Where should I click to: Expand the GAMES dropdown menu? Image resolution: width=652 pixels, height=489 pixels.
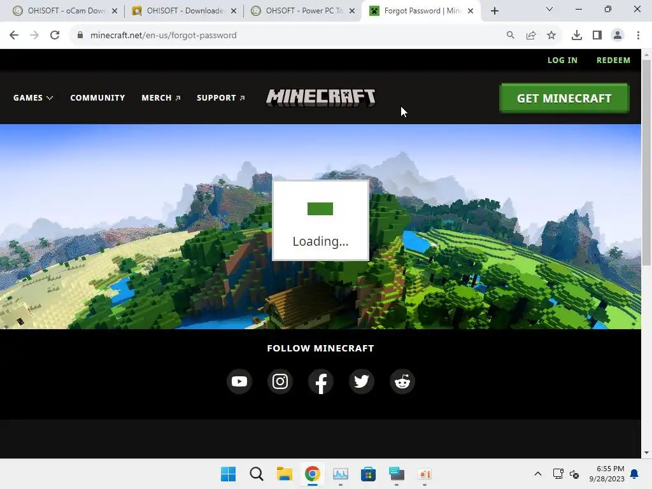(x=33, y=97)
